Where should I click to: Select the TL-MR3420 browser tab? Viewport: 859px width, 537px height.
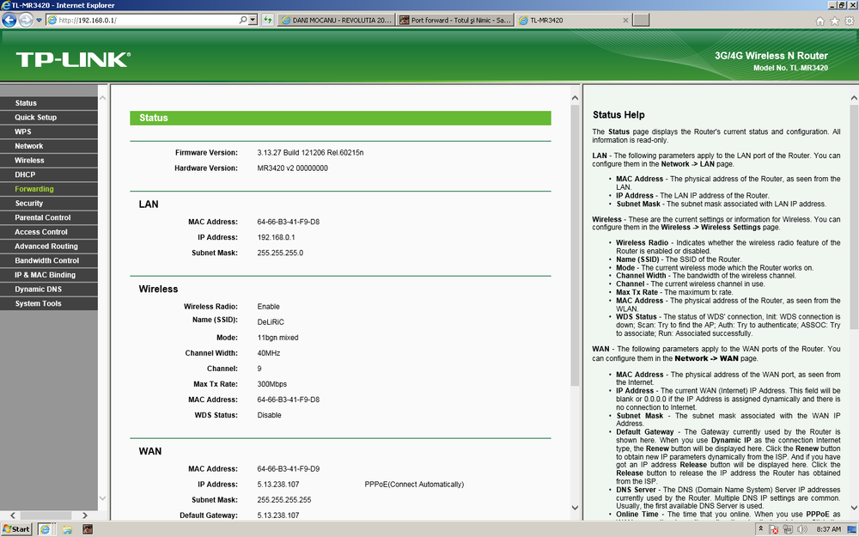point(568,21)
